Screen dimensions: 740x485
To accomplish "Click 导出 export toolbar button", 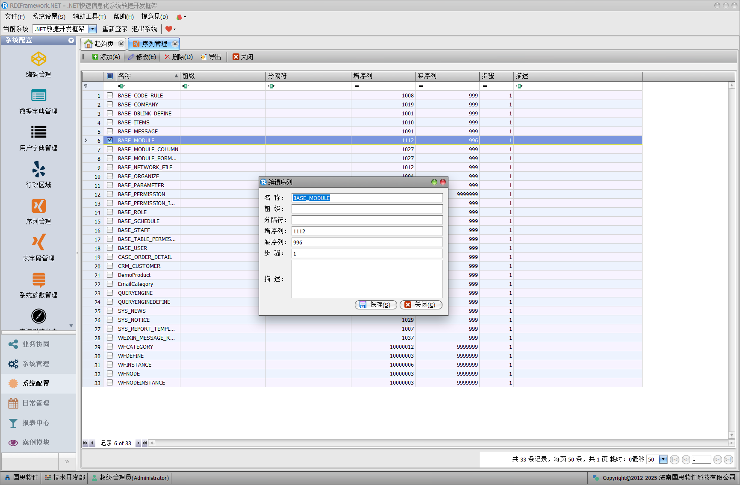I will point(211,57).
